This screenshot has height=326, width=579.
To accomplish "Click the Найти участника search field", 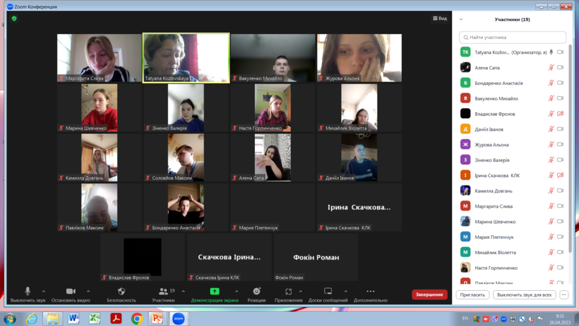I will (x=512, y=37).
